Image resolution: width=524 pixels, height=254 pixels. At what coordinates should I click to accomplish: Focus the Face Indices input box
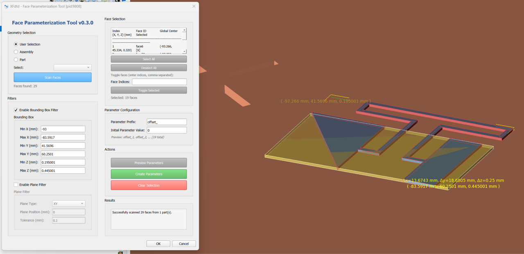click(159, 82)
